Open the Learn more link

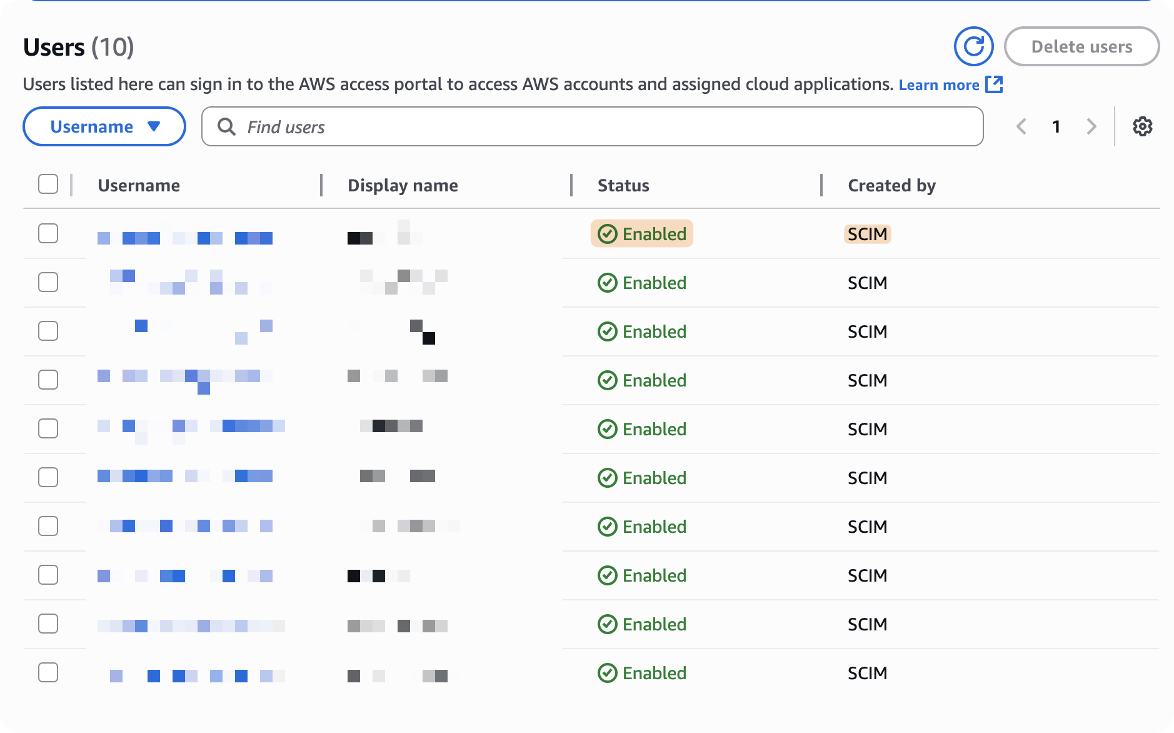(x=938, y=85)
